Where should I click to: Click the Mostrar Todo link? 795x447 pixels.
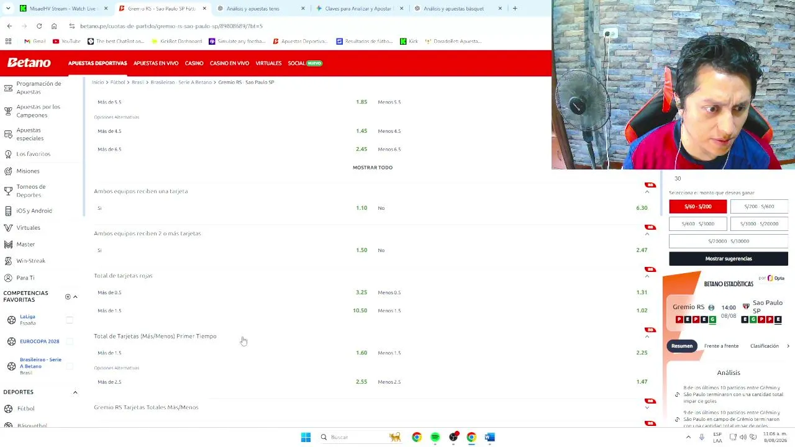pos(373,168)
